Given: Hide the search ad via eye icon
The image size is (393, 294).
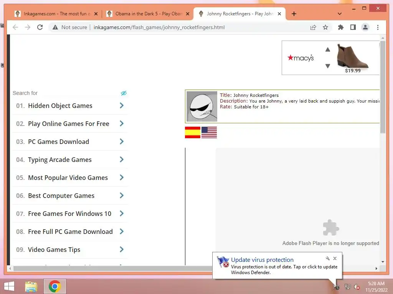Looking at the screenshot, I should 124,93.
